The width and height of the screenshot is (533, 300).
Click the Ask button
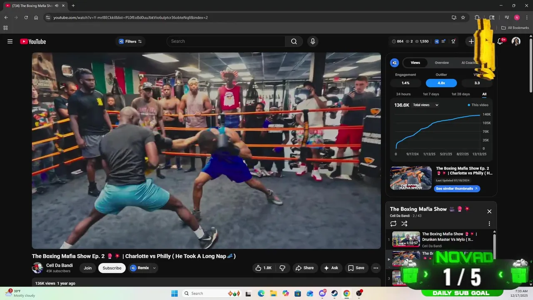(x=331, y=268)
